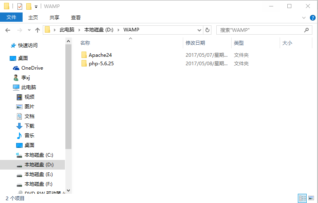
Task: Click the 文档 document icon
Action: pyautogui.click(x=19, y=116)
